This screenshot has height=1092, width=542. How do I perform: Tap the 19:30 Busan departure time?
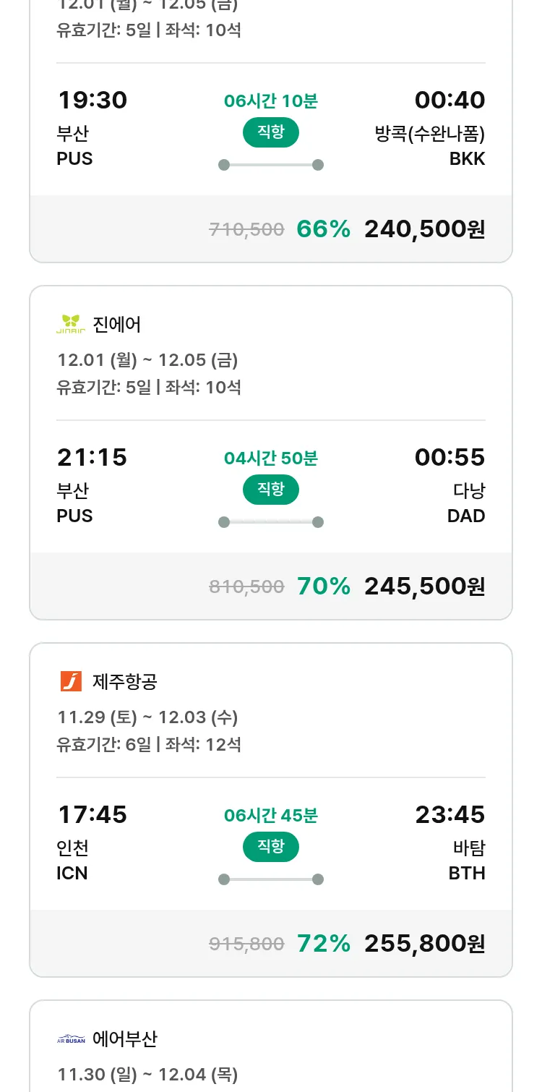92,100
